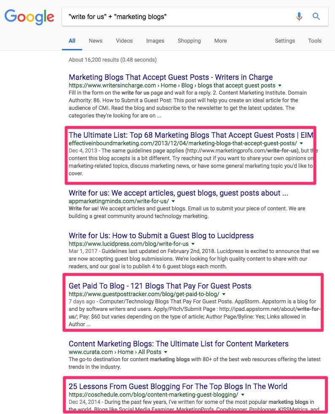Open The Ultimate List Top 68 Marketing Blogs result
335x414 pixels.
191,135
